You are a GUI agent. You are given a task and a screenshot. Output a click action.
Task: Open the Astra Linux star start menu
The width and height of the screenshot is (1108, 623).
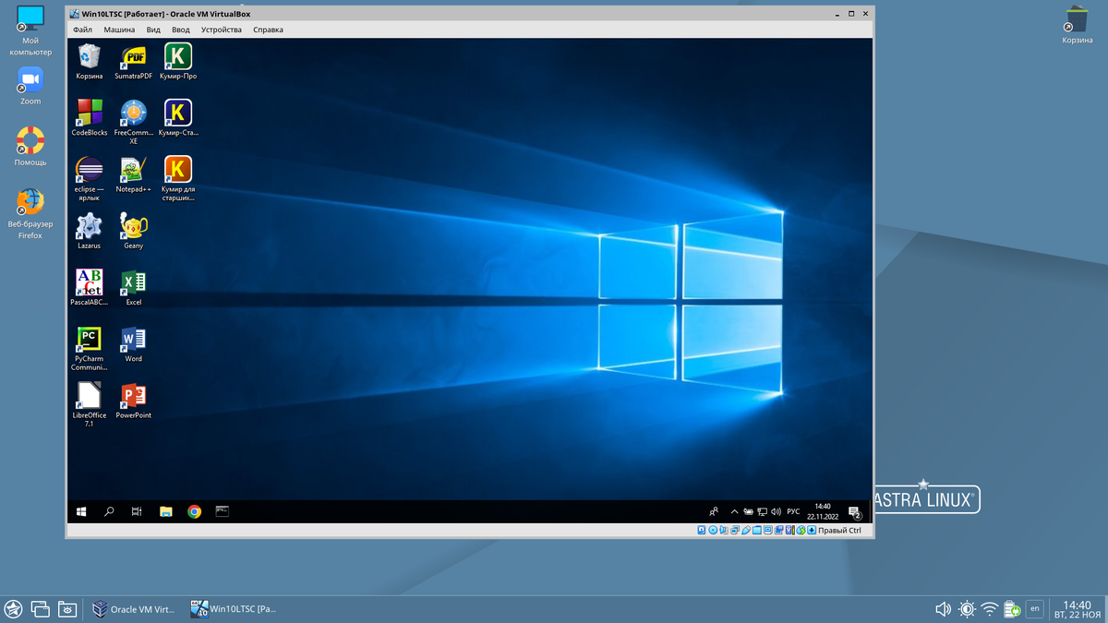(x=14, y=609)
